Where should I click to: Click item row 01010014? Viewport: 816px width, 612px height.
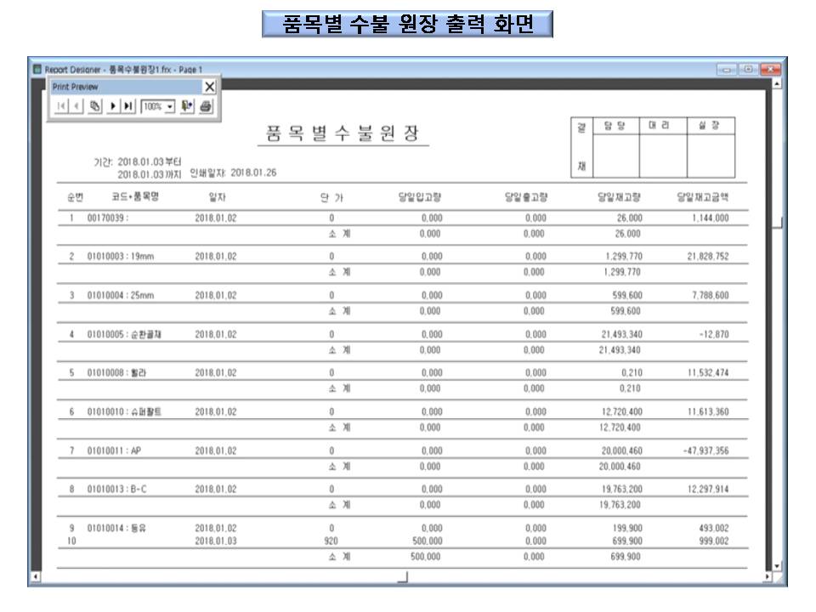(x=116, y=529)
